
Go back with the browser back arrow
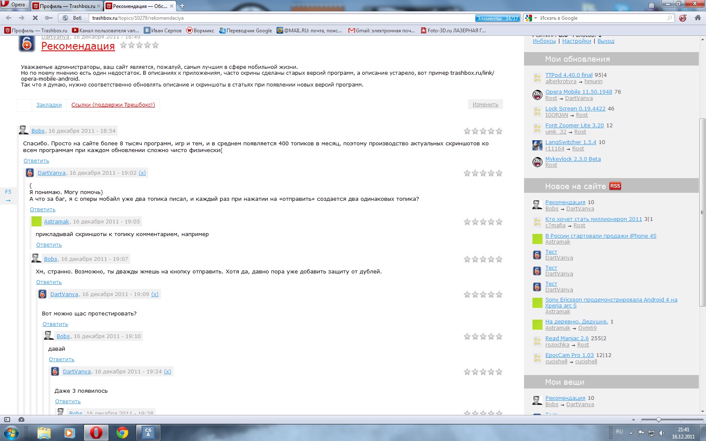(x=8, y=18)
